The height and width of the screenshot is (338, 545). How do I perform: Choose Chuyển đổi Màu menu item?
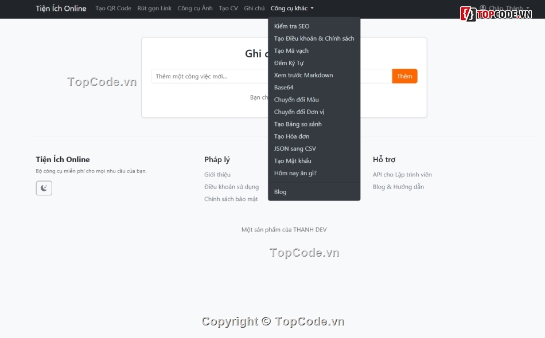(x=296, y=100)
